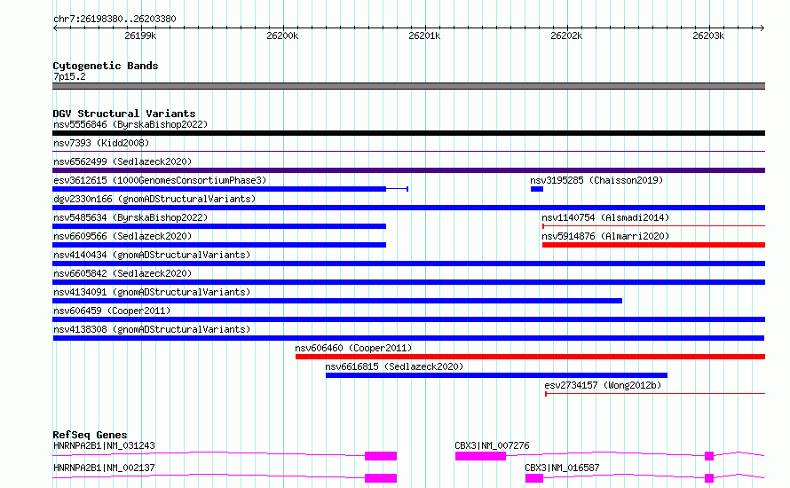Click the magenta exon of HNRNPA2B1|NM_031243
The image size is (790, 488).
[x=381, y=456]
